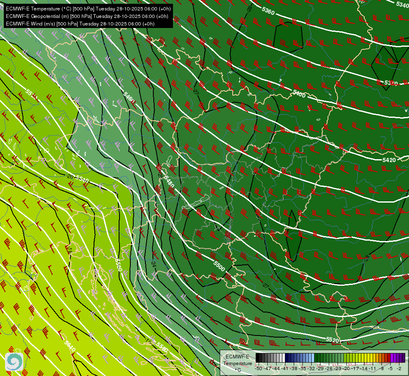Click the 5500 geopotential contour label

tap(219, 266)
